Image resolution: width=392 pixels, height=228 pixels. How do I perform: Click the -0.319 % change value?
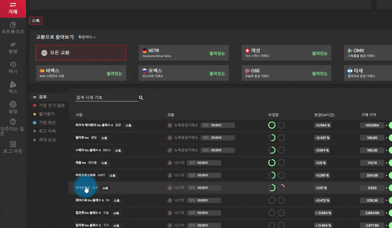pos(322,175)
